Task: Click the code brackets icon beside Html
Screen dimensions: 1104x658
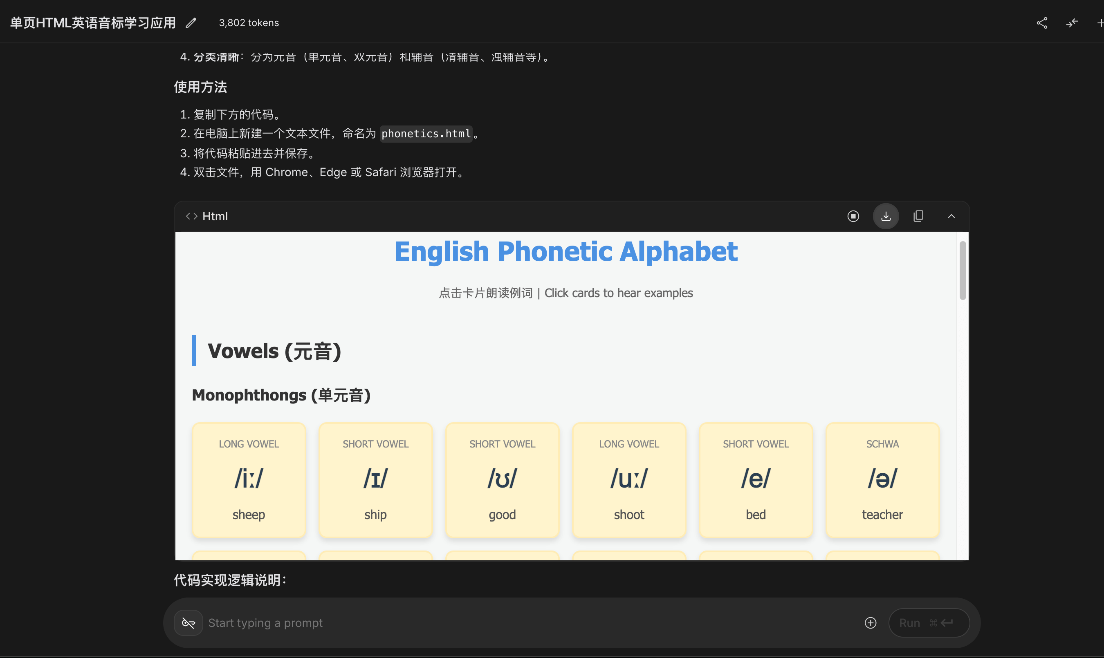Action: (x=192, y=216)
